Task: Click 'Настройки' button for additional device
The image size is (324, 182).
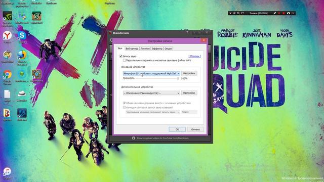Action: [x=189, y=93]
